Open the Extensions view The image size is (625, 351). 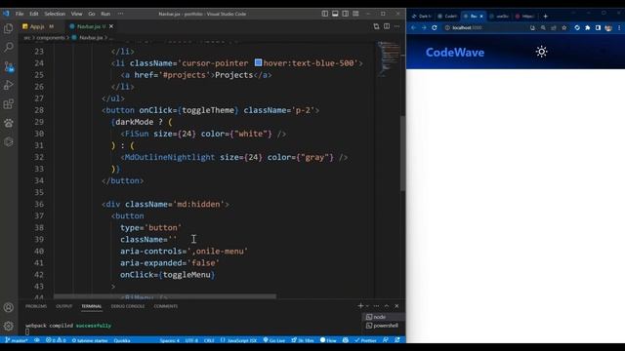(x=9, y=104)
